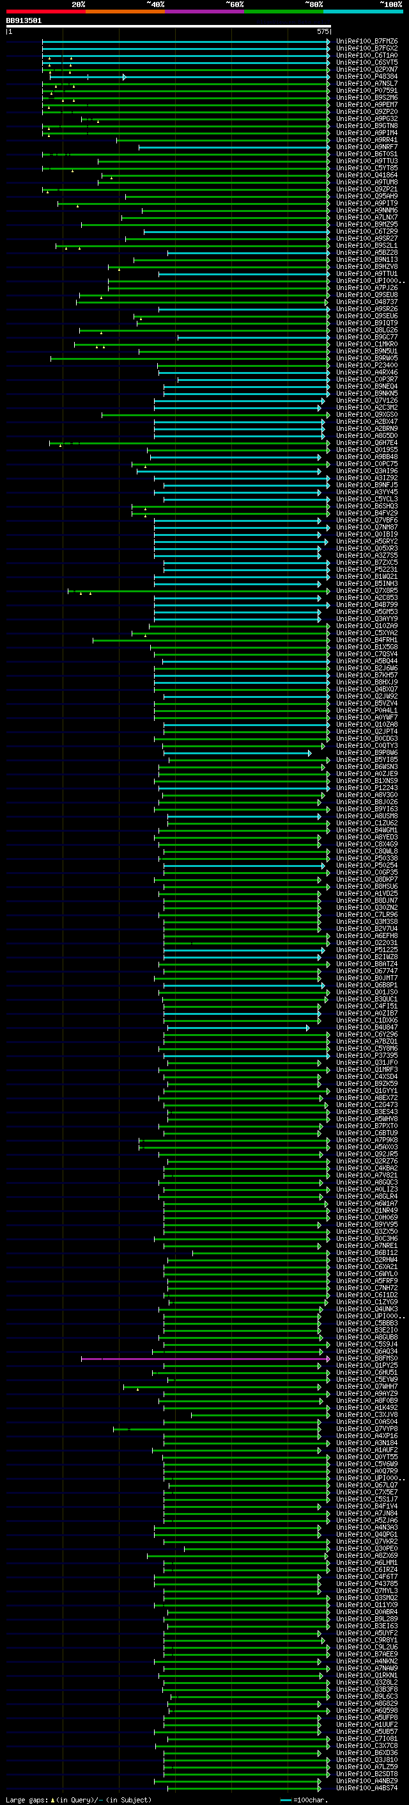409x1805 pixels.
Task: Open hit UniRef100_C6HU51
Action: 366,1373
